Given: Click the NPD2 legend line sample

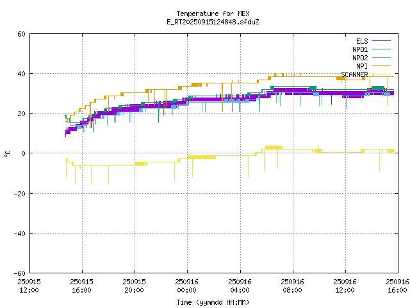Looking at the screenshot, I should tap(381, 58).
